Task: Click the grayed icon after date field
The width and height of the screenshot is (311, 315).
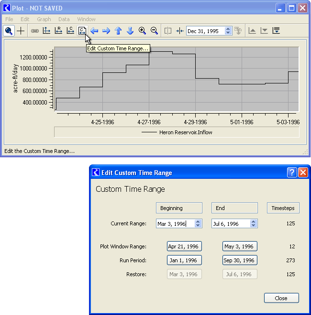Action: click(238, 31)
